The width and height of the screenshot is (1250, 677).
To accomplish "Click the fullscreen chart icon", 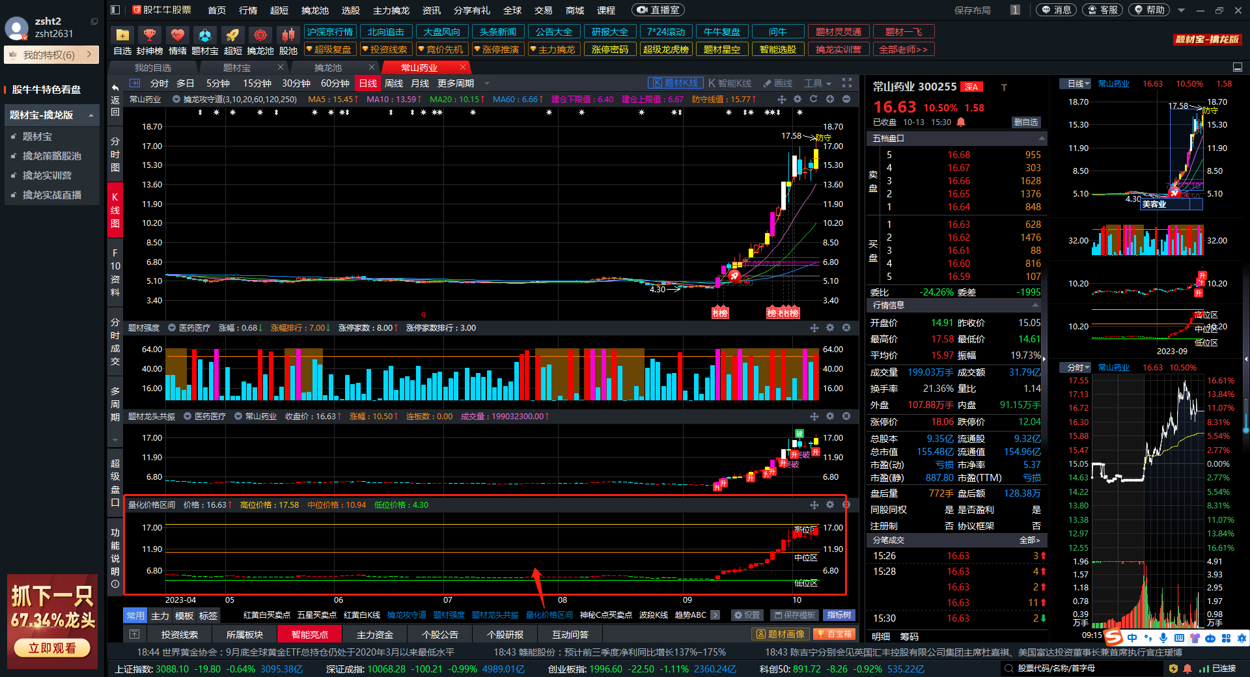I will coord(847,83).
